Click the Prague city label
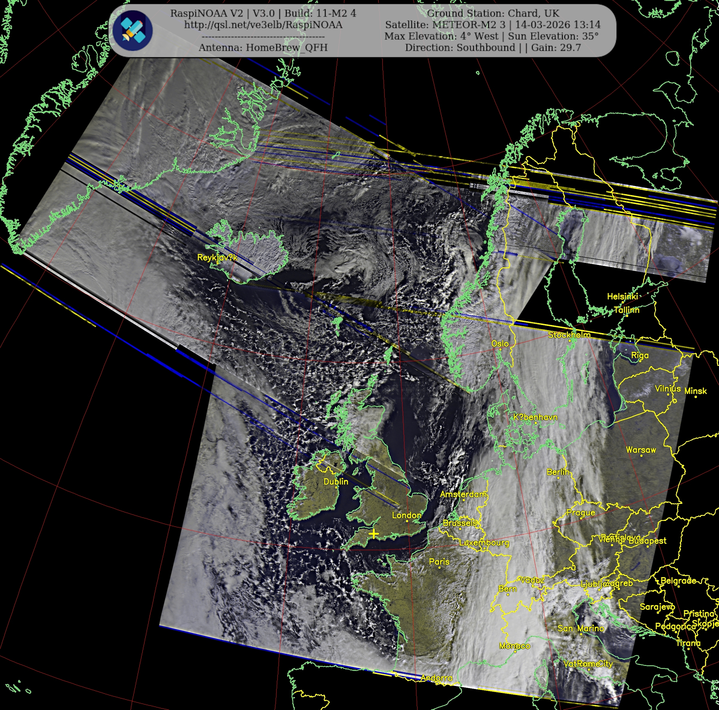 point(581,513)
